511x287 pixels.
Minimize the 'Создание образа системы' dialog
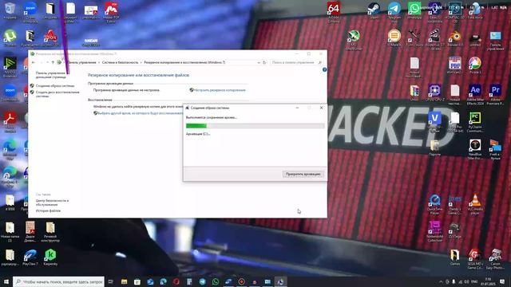pos(297,108)
